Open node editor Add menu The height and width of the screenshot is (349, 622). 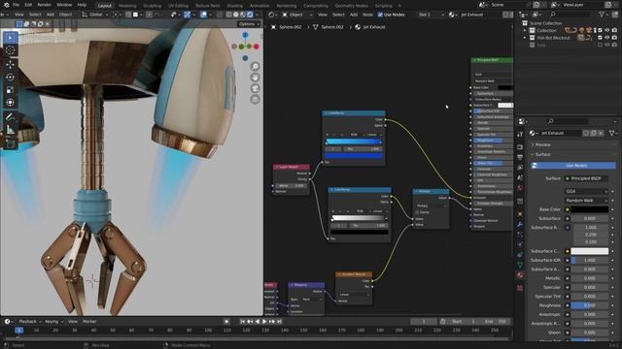tap(354, 15)
